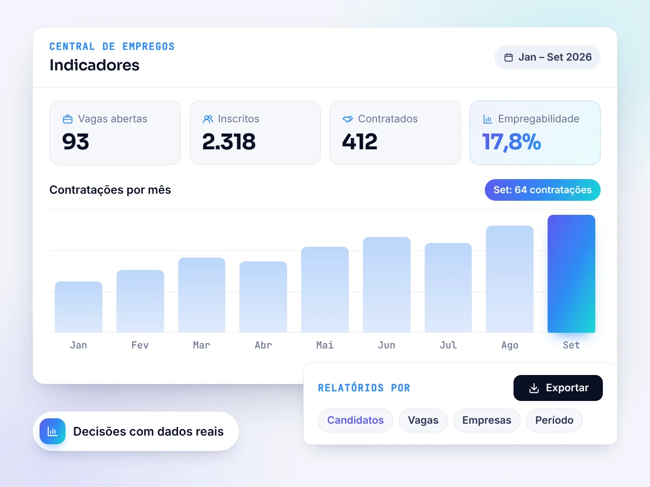Click the Set month label under the chart

[x=571, y=345]
